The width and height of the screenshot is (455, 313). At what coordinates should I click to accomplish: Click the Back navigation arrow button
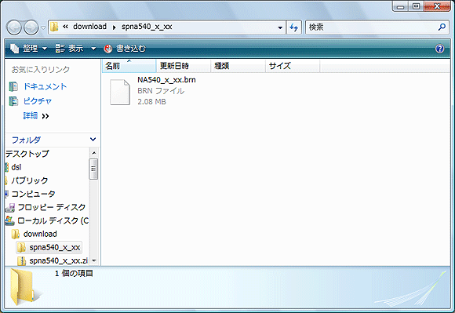14,27
